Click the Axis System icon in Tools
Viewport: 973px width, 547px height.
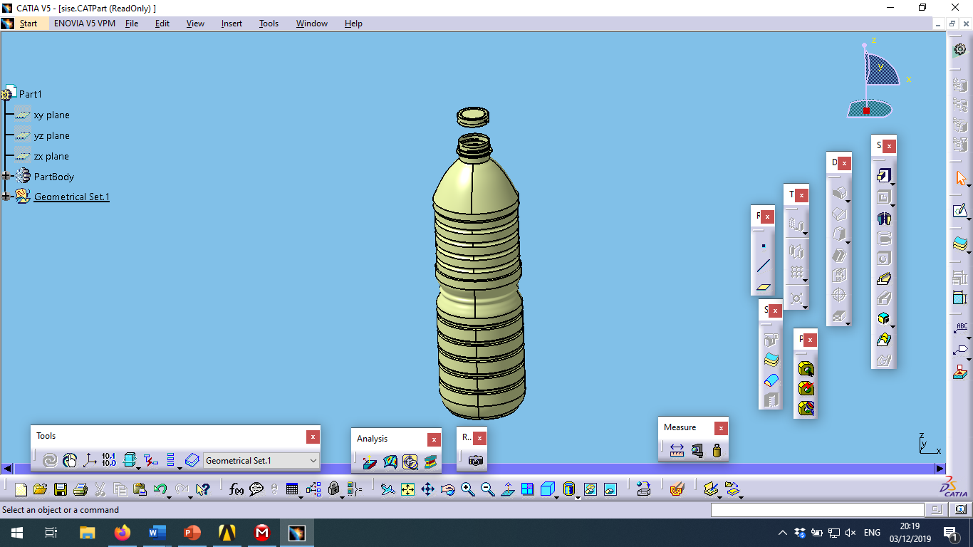[90, 461]
